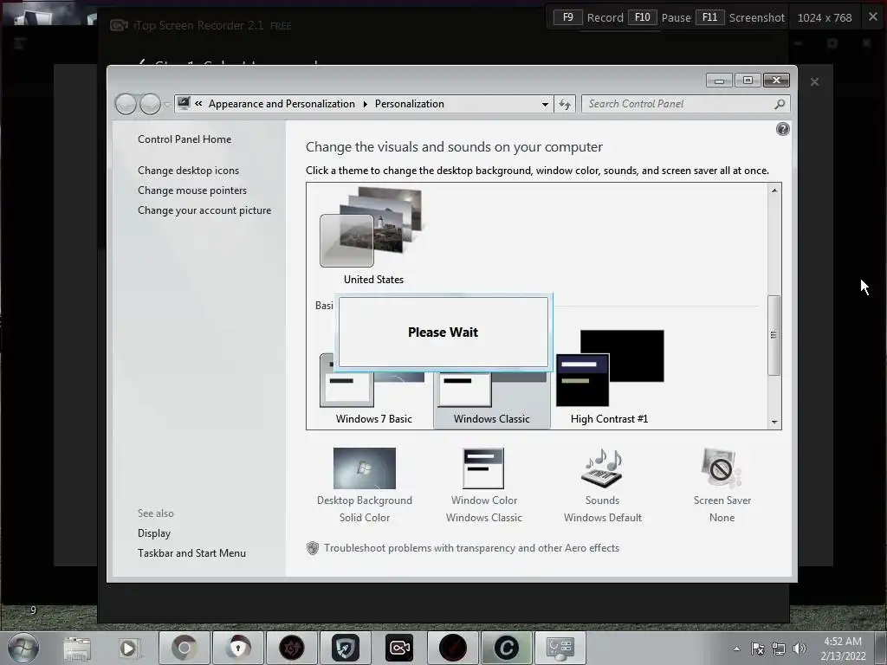Viewport: 887px width, 665px height.
Task: Go to Appearance and Personalization breadcrumb
Action: click(282, 104)
